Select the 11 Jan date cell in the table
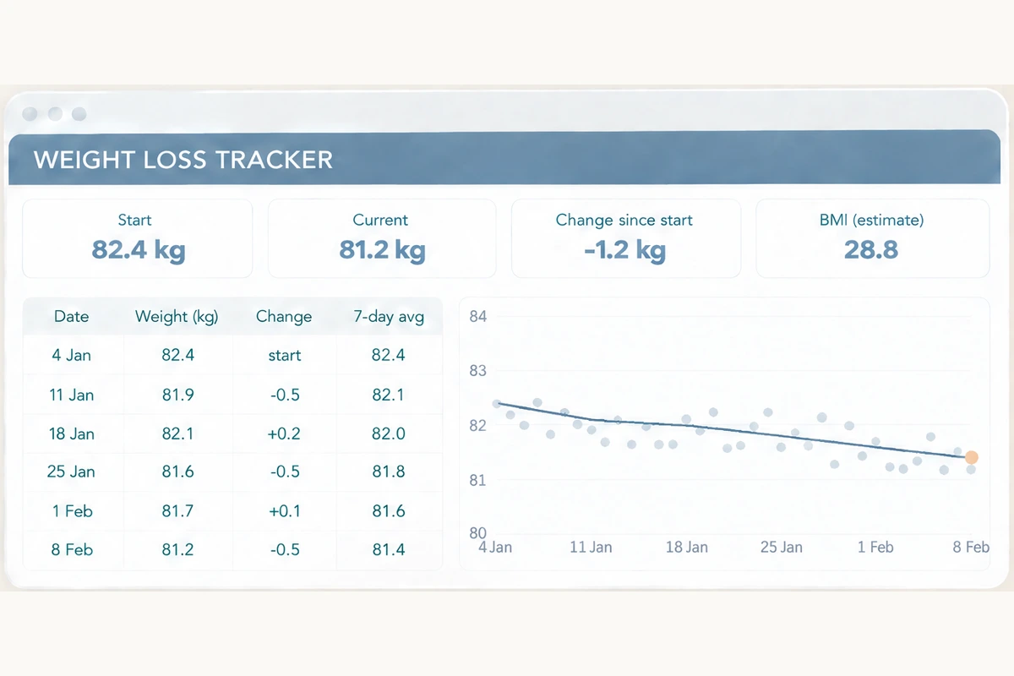This screenshot has width=1014, height=676. (71, 395)
